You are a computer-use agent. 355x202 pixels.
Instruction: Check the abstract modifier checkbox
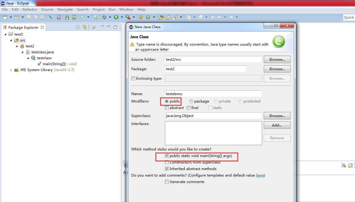click(x=167, y=108)
